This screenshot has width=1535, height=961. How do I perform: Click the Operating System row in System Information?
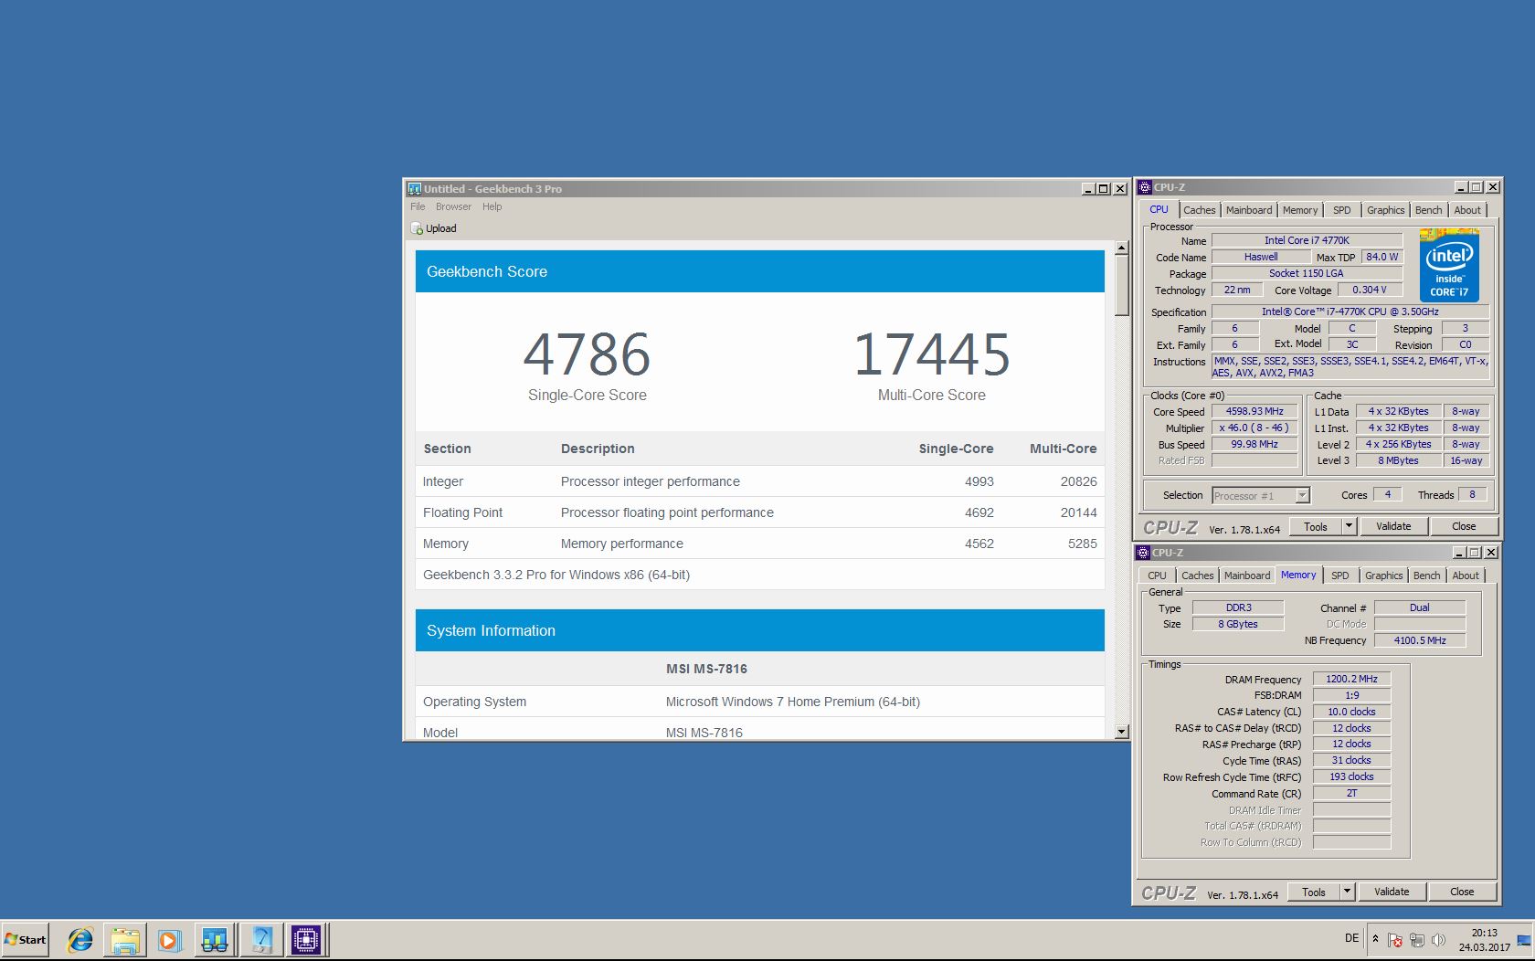(x=760, y=702)
